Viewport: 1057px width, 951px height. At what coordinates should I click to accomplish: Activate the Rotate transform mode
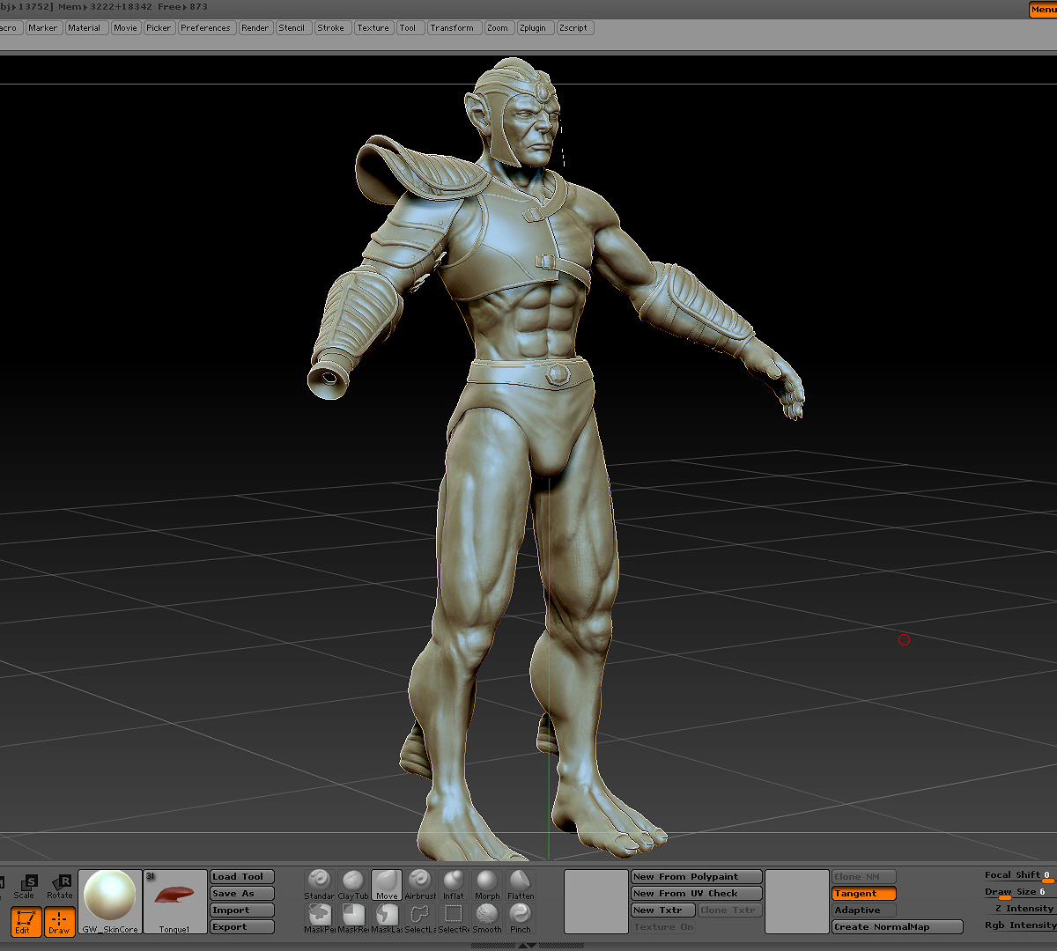pyautogui.click(x=60, y=887)
